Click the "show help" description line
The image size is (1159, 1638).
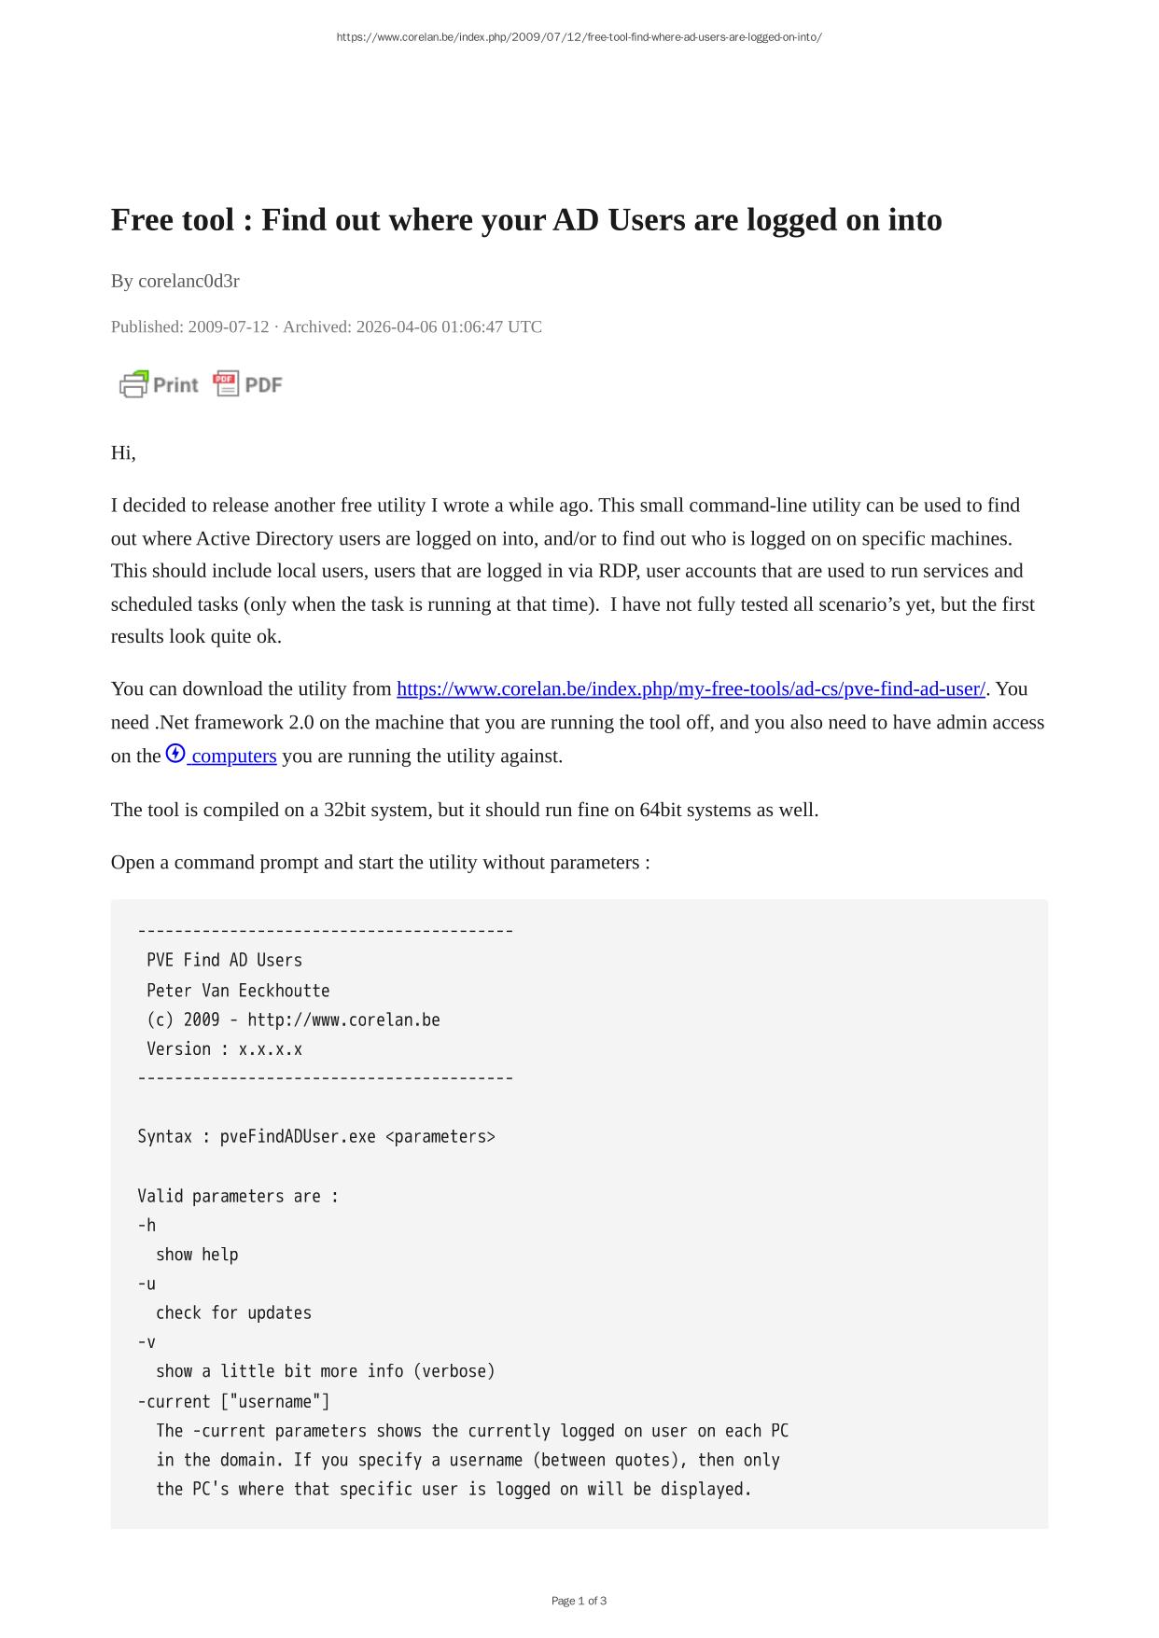click(197, 1255)
